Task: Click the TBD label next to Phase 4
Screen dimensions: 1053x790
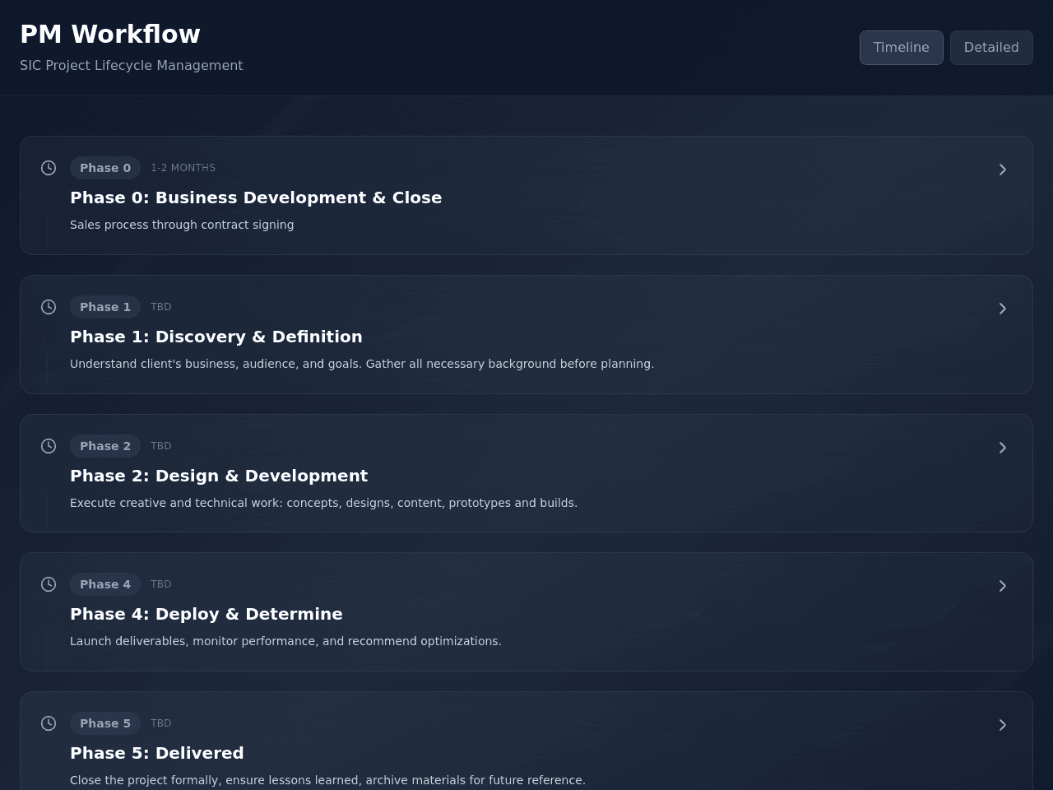Action: (x=161, y=584)
